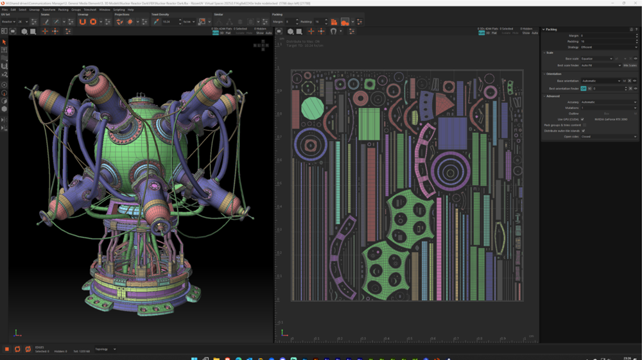
Task: Click first Projections icon in toolbar
Action: pos(119,22)
